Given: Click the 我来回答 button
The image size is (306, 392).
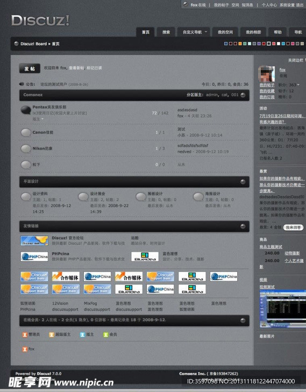Looking at the screenshot, I should click(293, 228).
